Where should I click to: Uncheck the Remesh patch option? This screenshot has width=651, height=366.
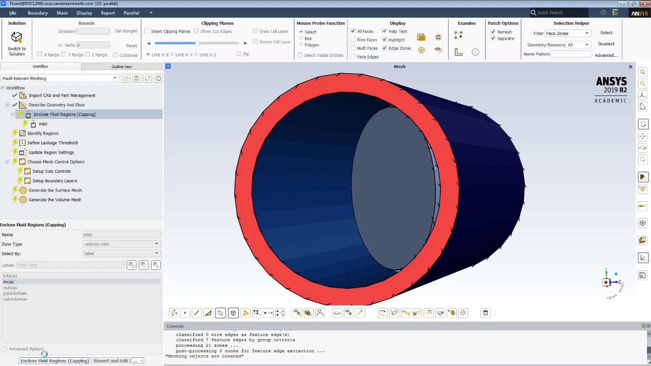(493, 32)
